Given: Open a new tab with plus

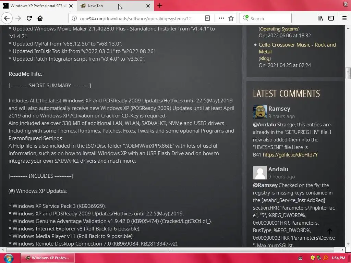Looking at the screenshot, I should pos(160,5).
